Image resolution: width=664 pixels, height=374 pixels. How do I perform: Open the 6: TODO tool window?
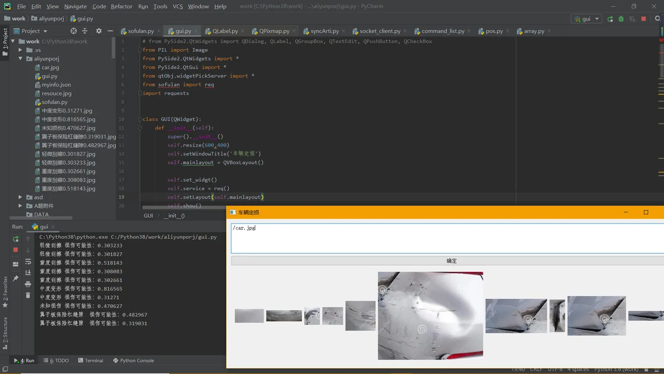(x=56, y=361)
